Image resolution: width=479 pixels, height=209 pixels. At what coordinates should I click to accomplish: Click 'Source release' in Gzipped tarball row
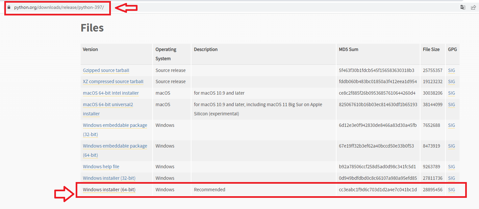tap(170, 70)
